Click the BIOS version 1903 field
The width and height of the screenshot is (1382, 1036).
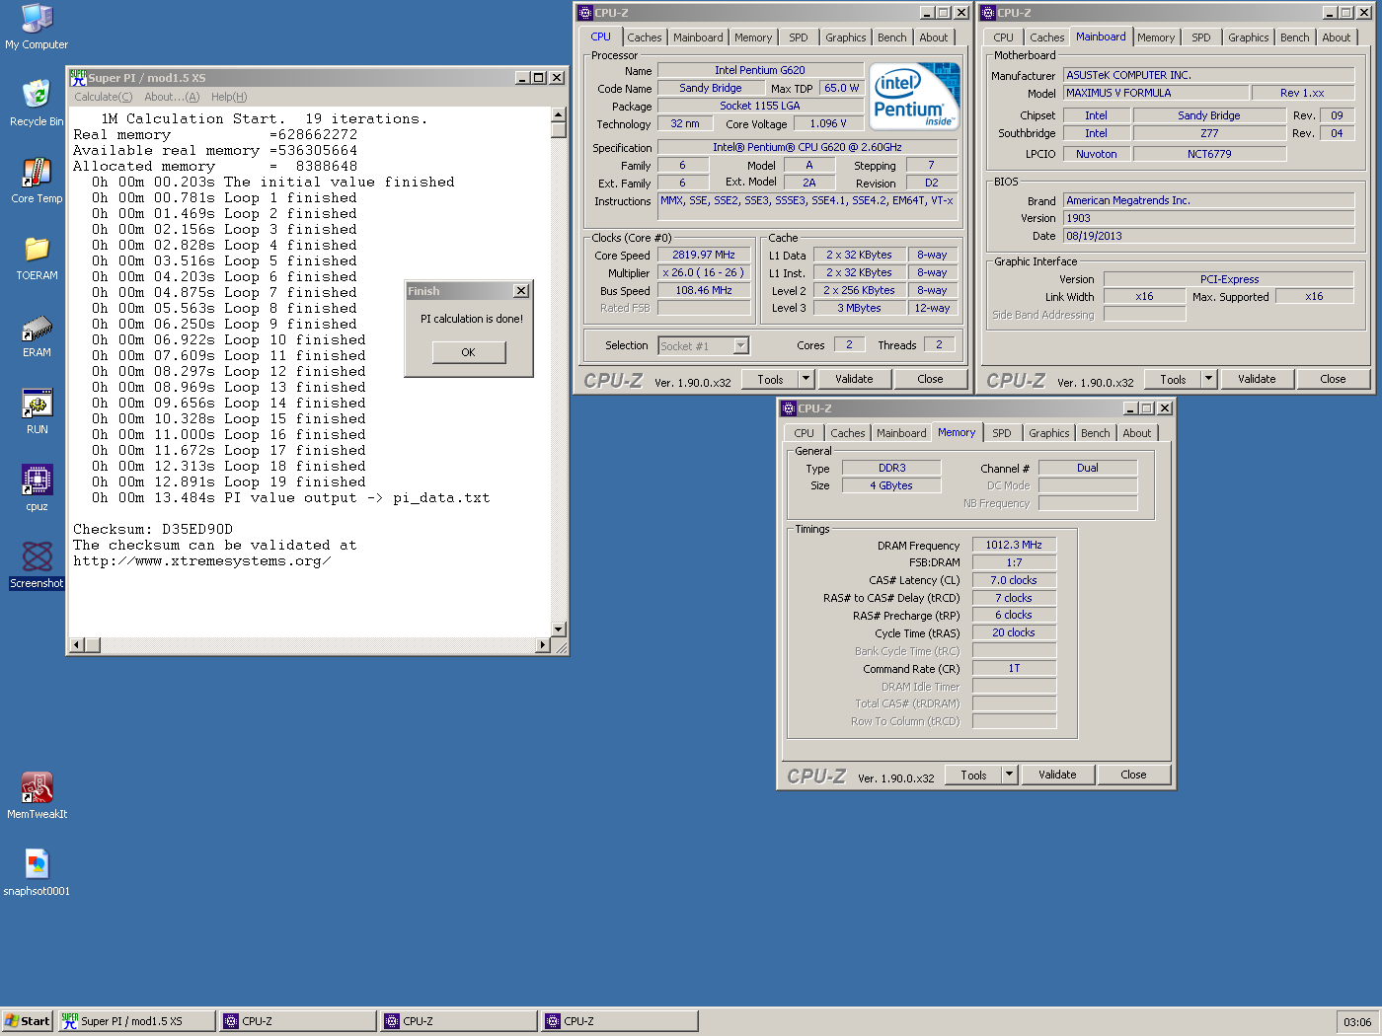tap(1208, 218)
